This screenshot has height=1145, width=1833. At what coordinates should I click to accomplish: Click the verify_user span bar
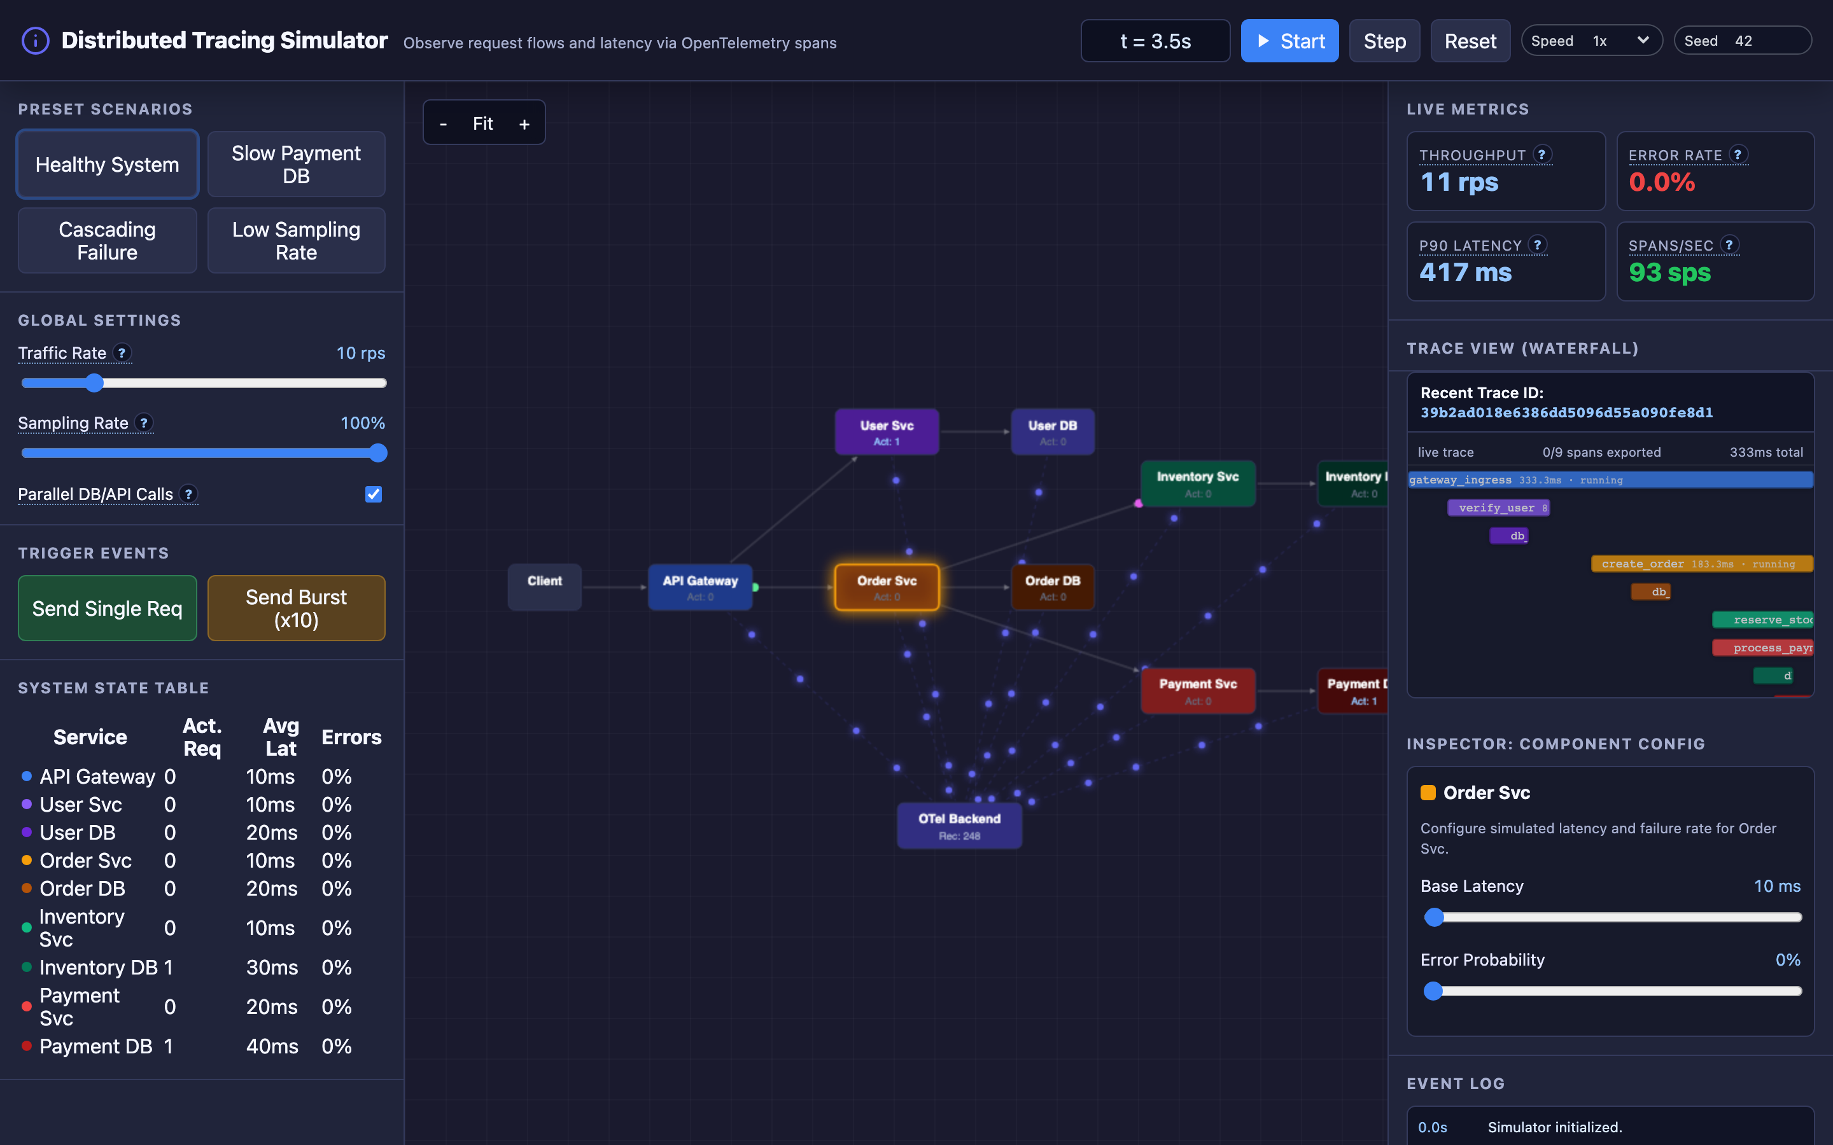click(1498, 508)
